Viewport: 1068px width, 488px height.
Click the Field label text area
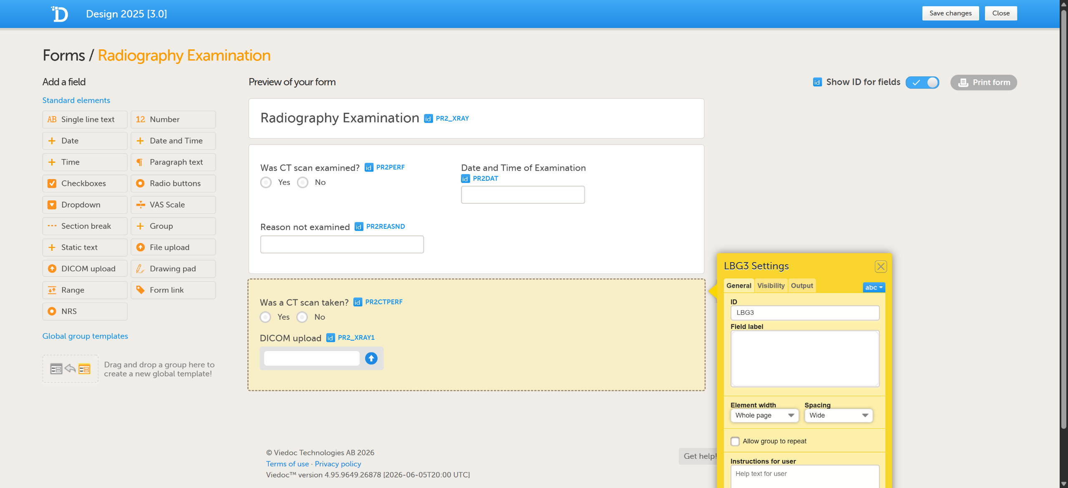805,359
